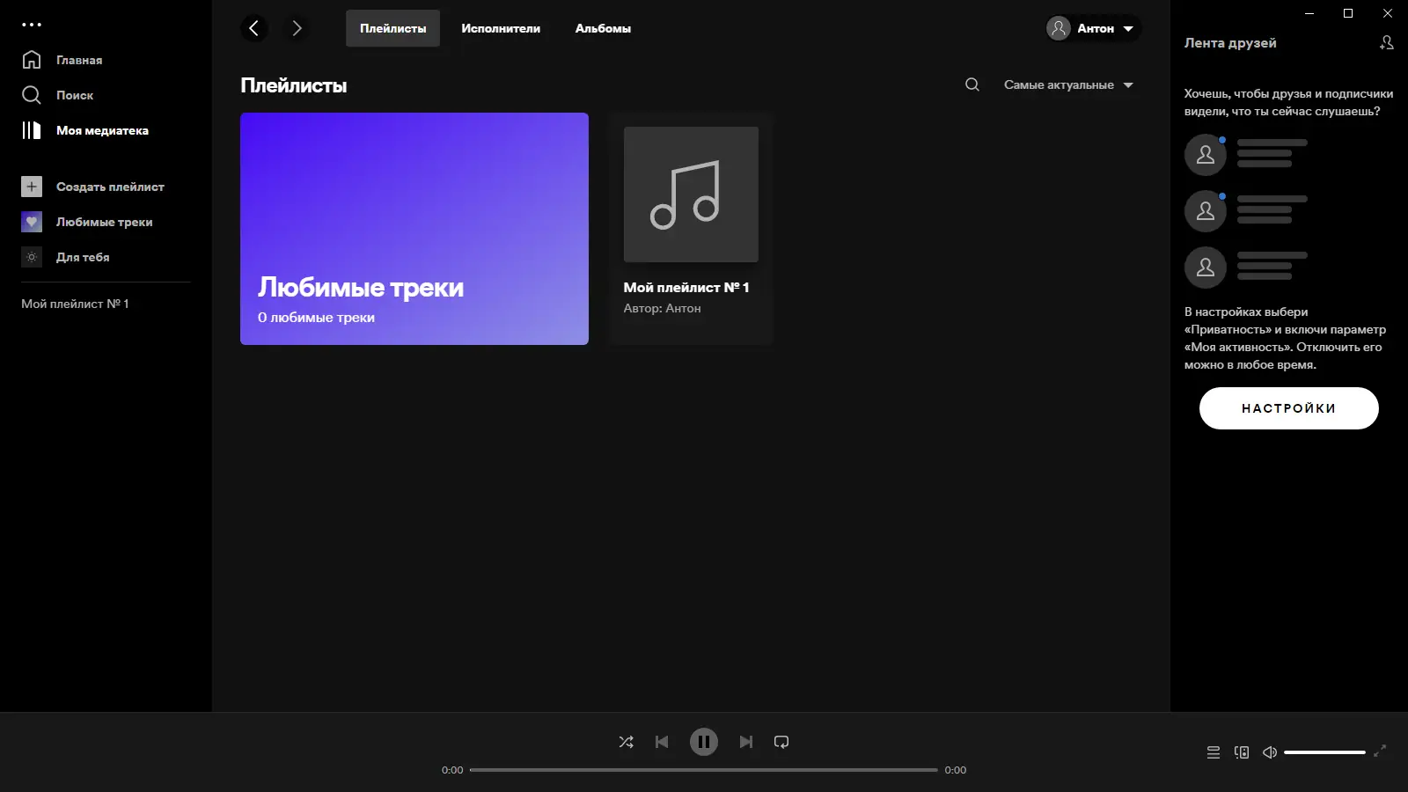Open the three-dots menu top left
This screenshot has height=792, width=1408.
point(32,24)
